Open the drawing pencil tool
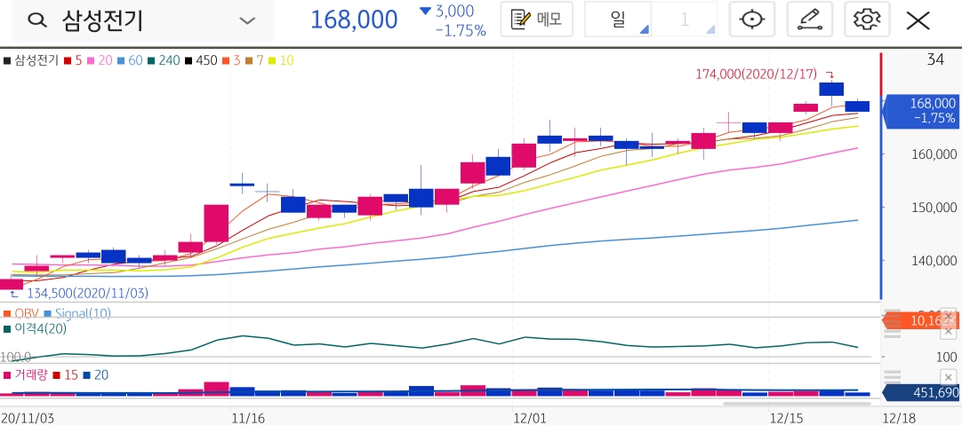962x425 pixels. tap(809, 20)
